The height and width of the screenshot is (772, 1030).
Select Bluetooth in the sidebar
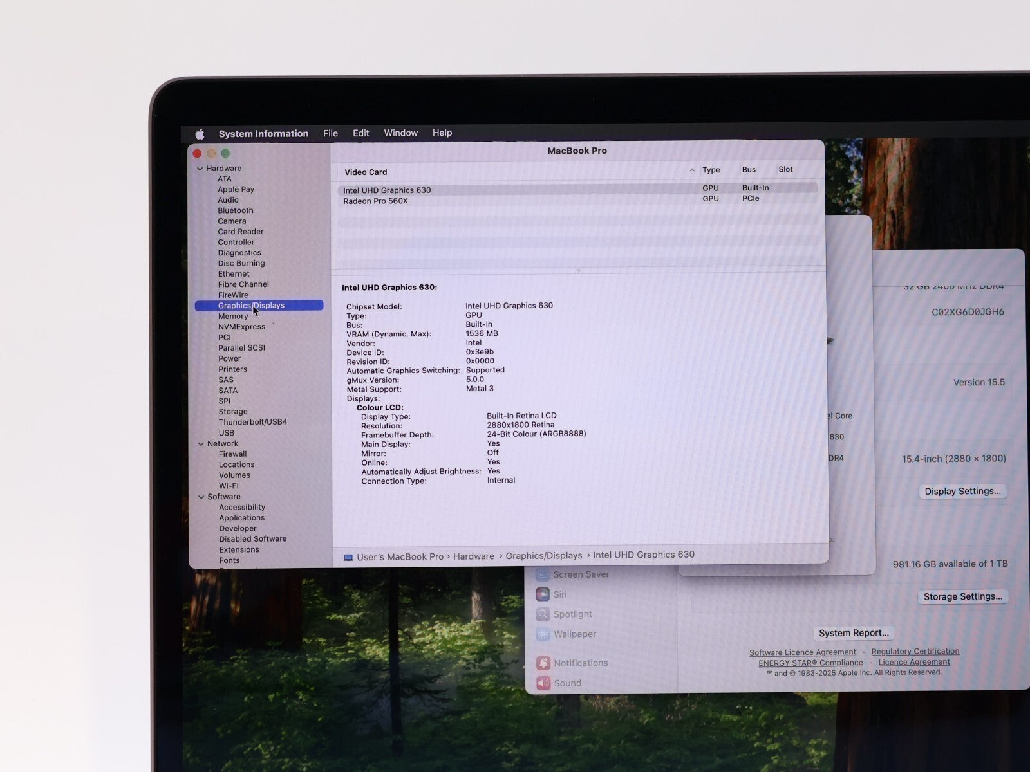pyautogui.click(x=235, y=210)
